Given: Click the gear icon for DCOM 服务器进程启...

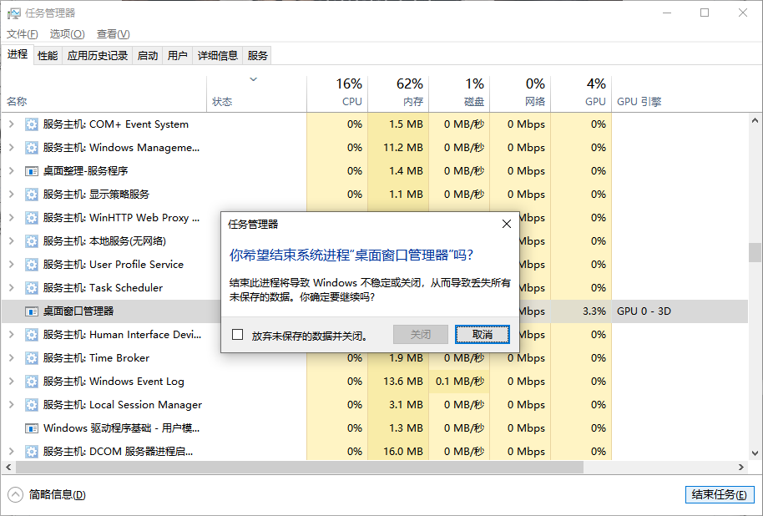Looking at the screenshot, I should tap(32, 451).
